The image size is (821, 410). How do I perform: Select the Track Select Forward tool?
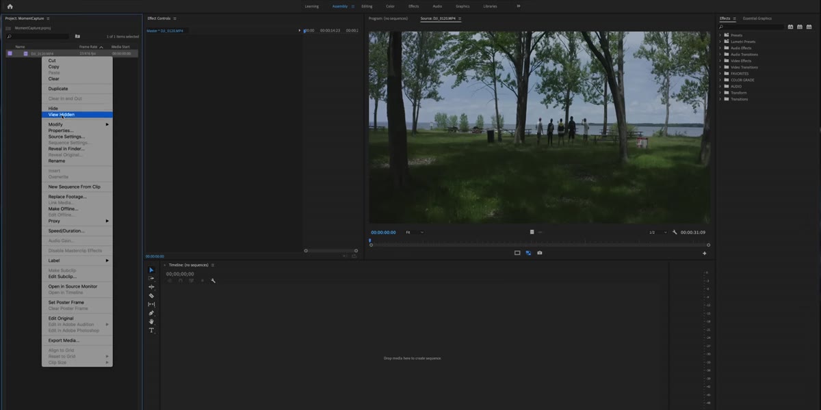tap(152, 279)
